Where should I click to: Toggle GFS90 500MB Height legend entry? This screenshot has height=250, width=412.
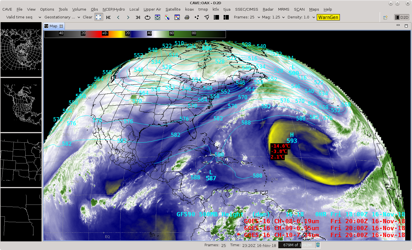click(291, 214)
